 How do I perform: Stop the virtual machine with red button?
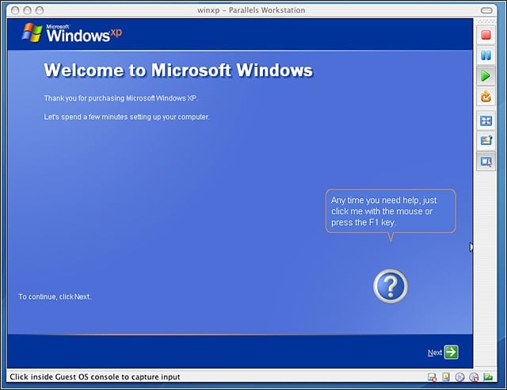pos(486,35)
